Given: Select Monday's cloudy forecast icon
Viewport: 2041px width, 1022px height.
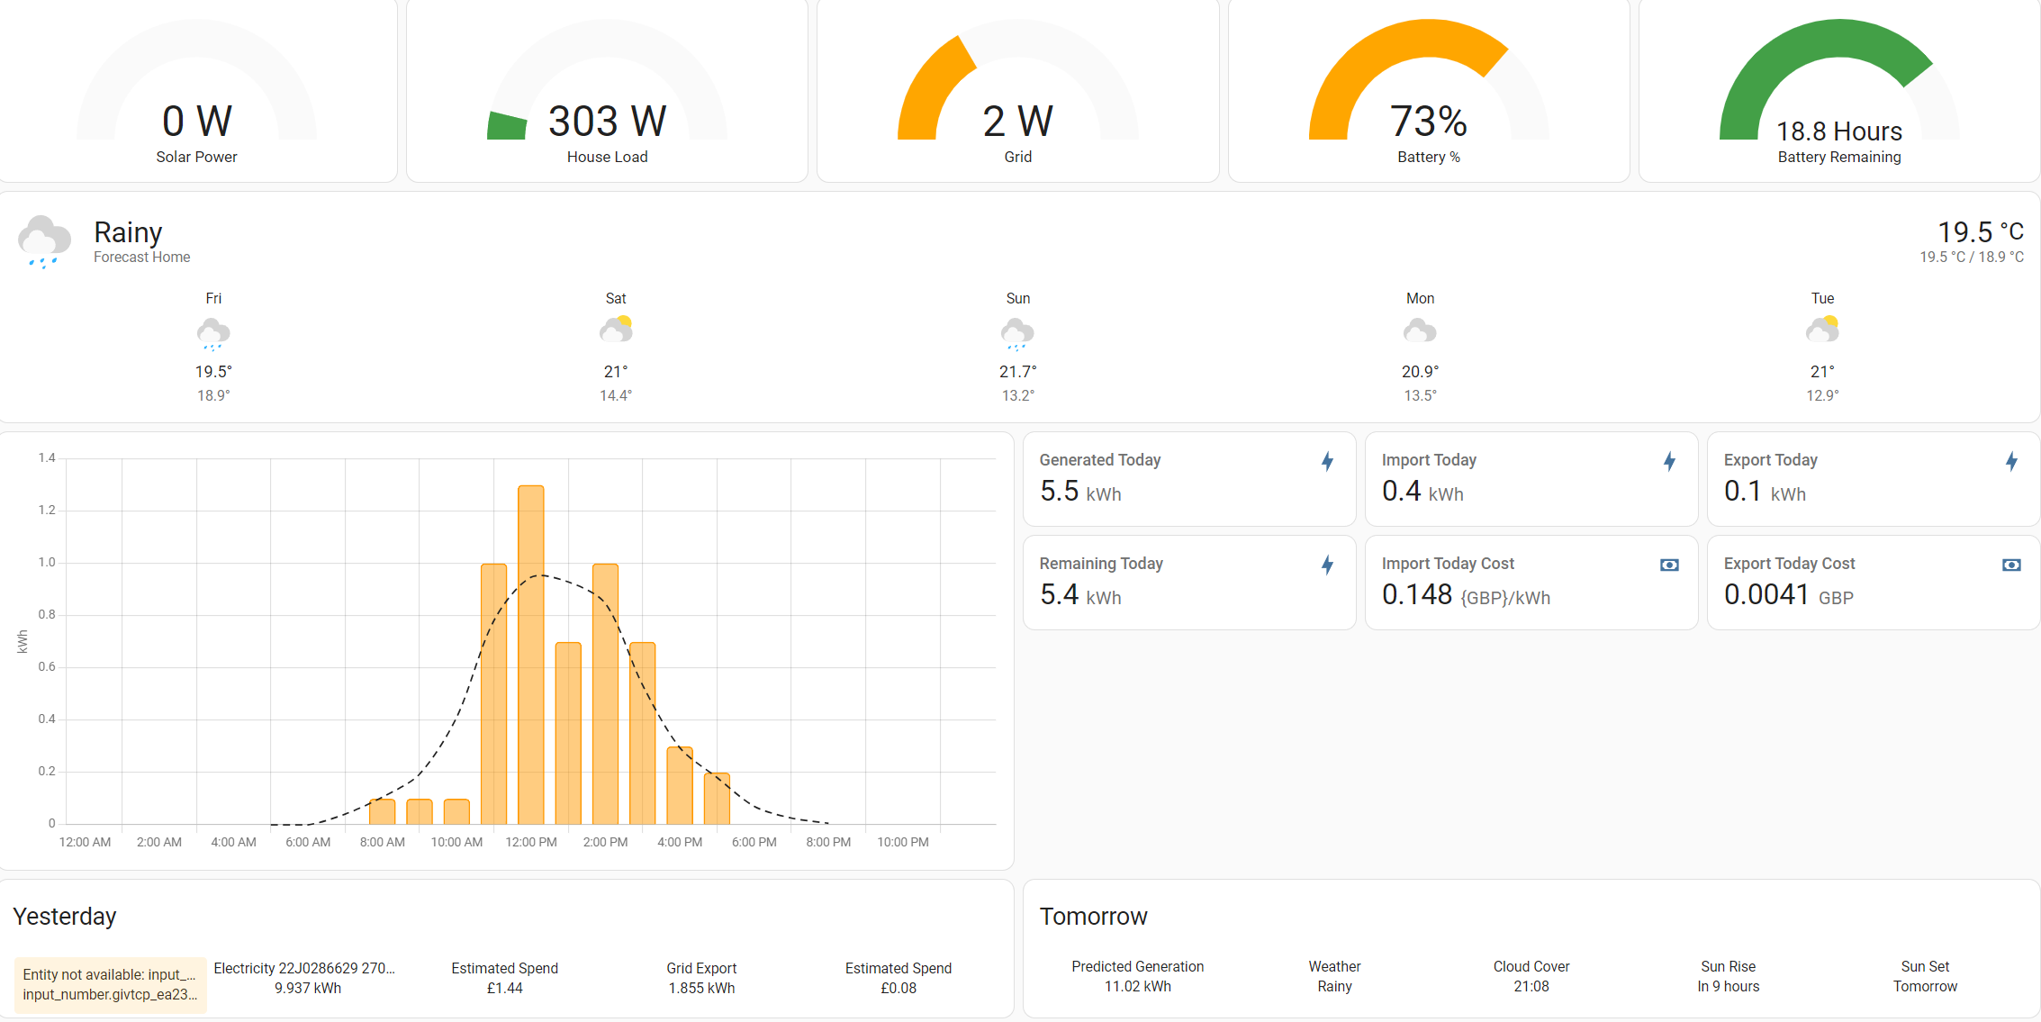Looking at the screenshot, I should pyautogui.click(x=1420, y=331).
